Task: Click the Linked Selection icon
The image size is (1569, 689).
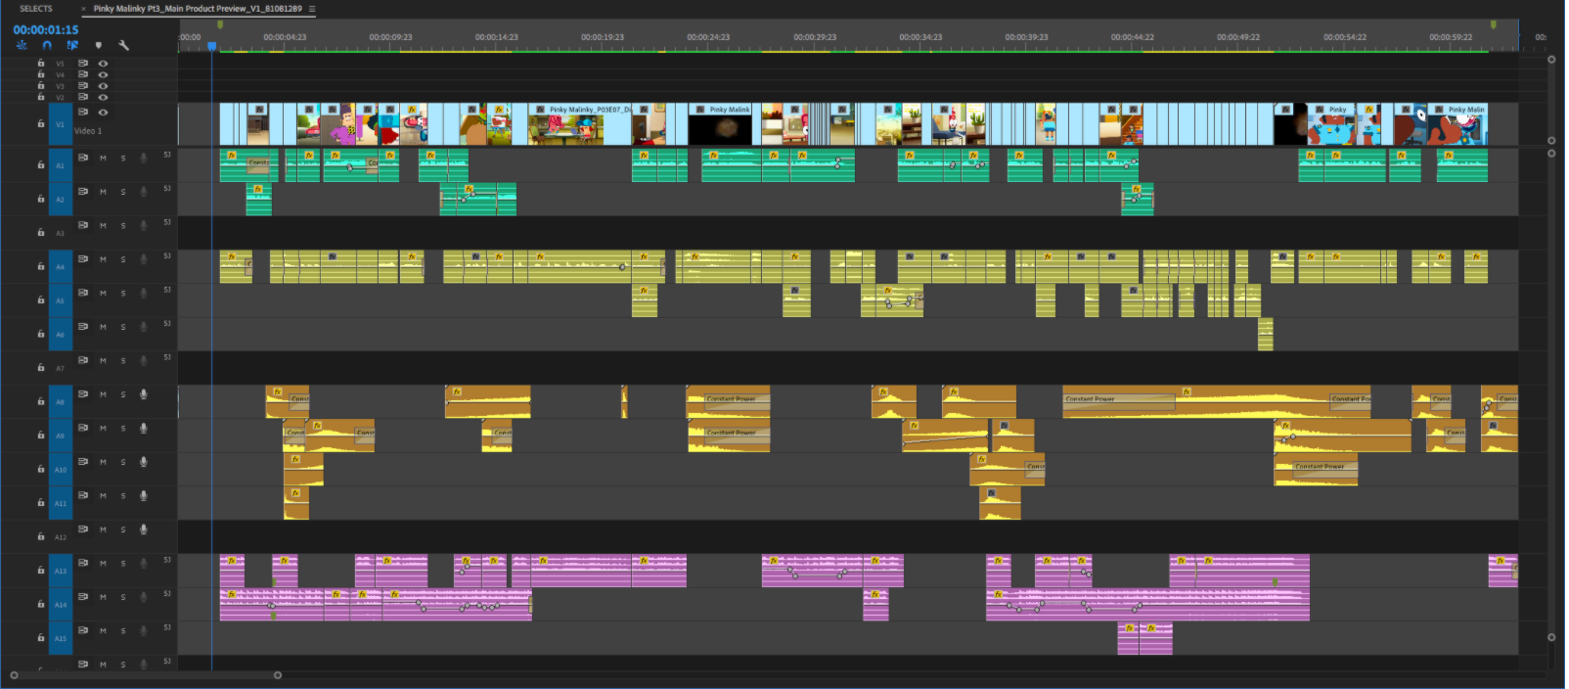Action: pos(72,45)
